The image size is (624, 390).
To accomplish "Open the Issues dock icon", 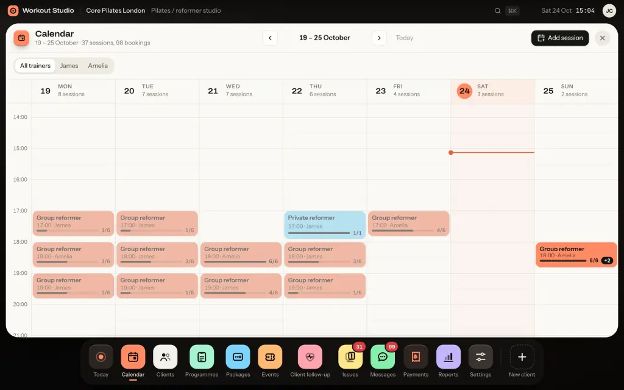I will click(350, 357).
